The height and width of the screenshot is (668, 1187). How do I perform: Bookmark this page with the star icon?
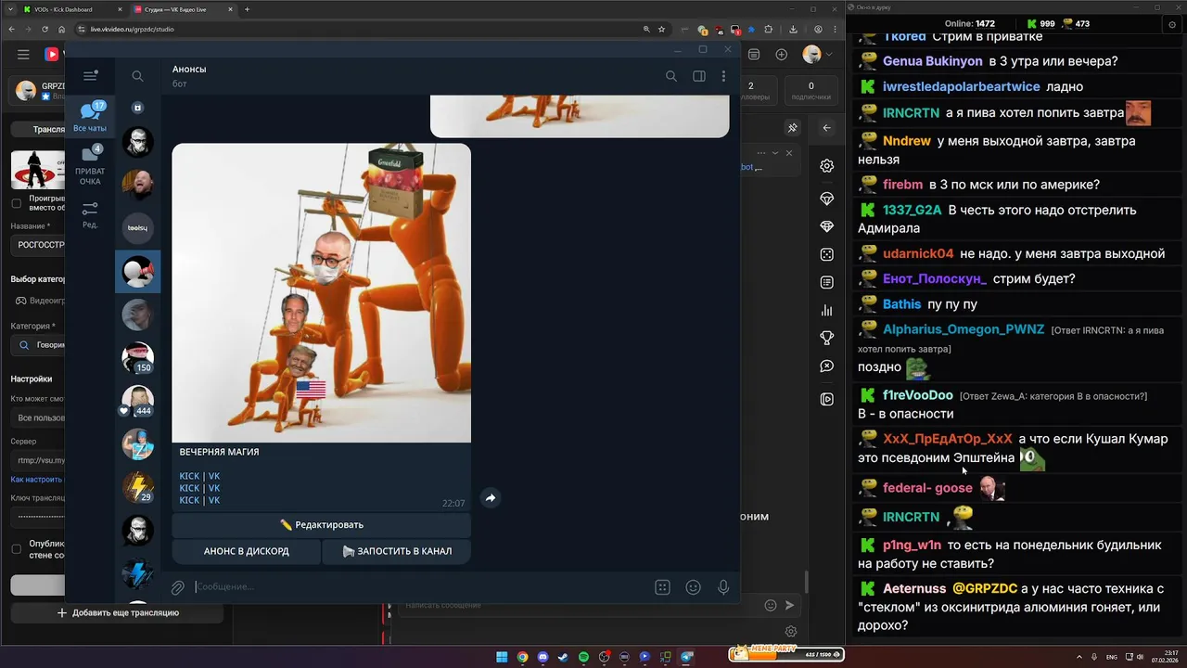(x=659, y=30)
